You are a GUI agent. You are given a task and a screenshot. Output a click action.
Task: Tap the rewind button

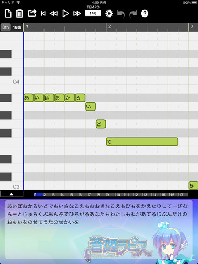54,14
